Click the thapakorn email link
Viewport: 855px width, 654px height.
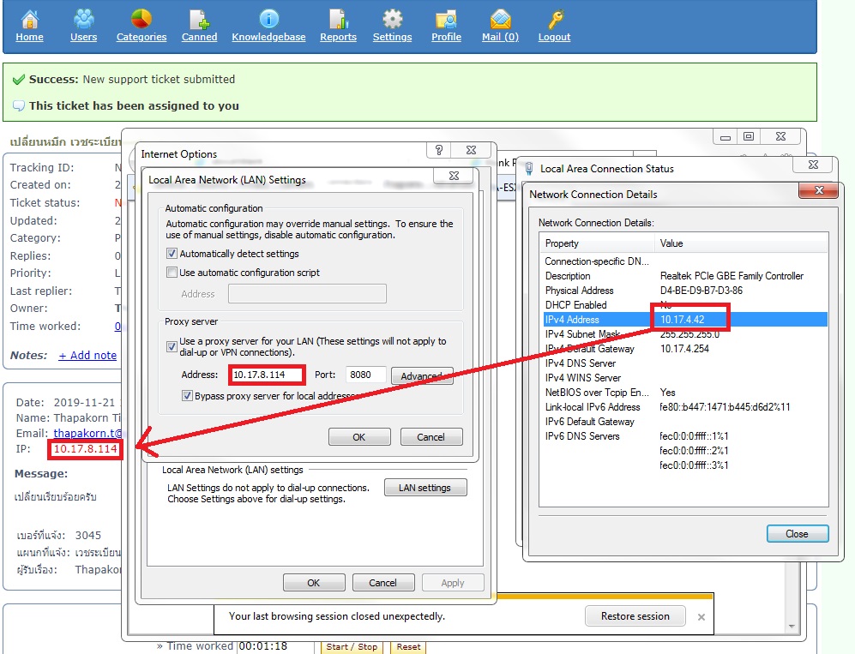coord(87,433)
